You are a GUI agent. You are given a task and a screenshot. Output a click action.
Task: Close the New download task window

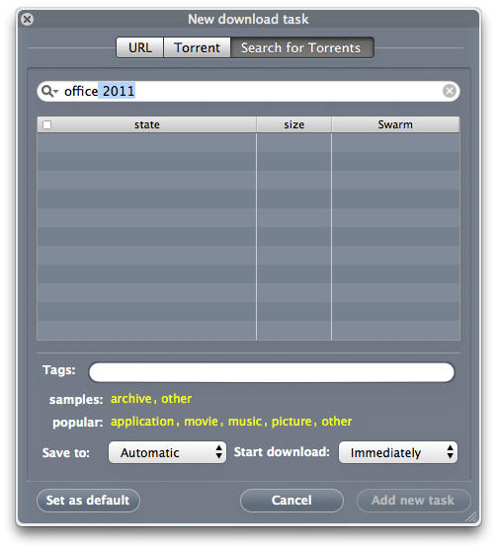point(27,19)
